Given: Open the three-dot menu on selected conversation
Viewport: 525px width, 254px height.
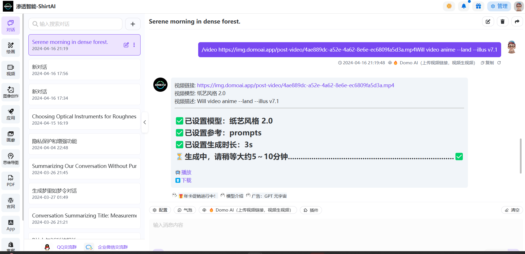Looking at the screenshot, I should pos(134,45).
